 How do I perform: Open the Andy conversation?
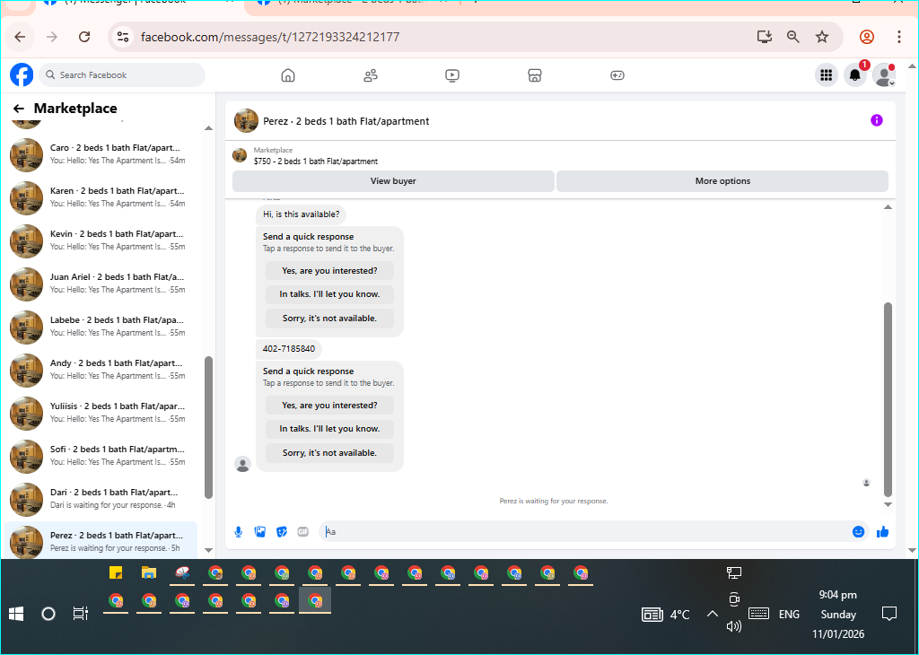point(101,370)
